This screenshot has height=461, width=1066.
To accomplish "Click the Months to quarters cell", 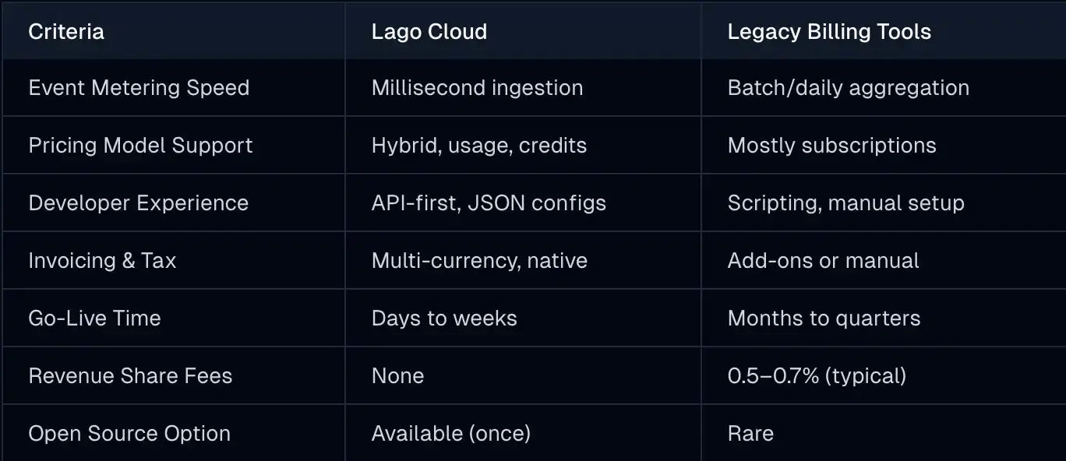I will click(x=824, y=318).
